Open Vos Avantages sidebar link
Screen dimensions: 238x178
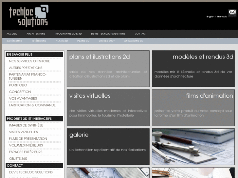(x=23, y=98)
